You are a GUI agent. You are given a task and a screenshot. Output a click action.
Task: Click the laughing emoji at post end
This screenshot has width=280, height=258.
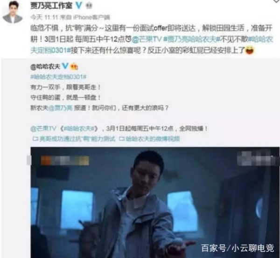pyautogui.click(x=250, y=51)
